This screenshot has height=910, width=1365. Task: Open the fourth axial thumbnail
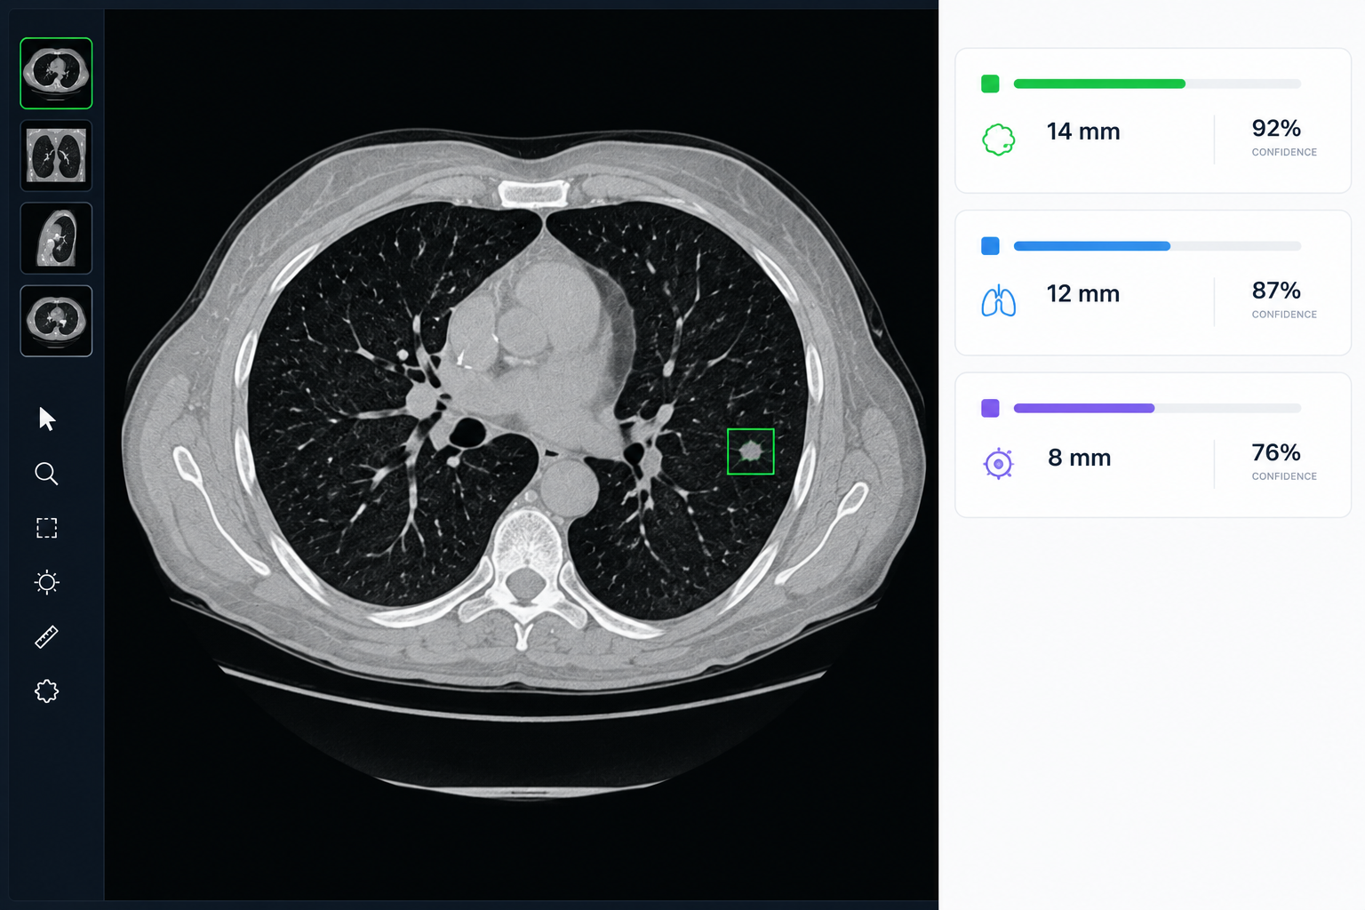56,321
